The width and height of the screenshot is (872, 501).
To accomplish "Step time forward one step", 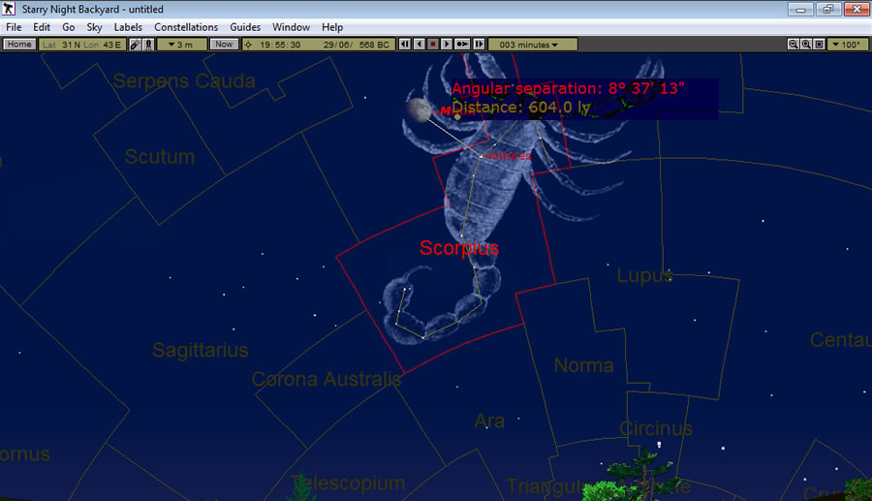I will pos(479,45).
